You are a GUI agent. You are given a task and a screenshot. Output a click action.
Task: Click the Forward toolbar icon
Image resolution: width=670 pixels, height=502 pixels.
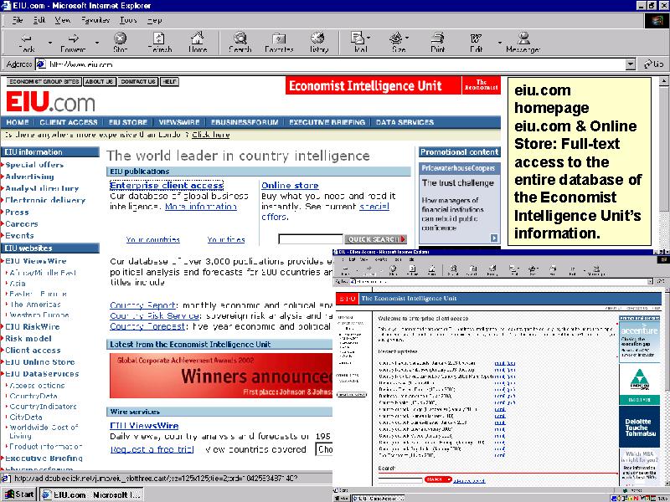point(73,43)
